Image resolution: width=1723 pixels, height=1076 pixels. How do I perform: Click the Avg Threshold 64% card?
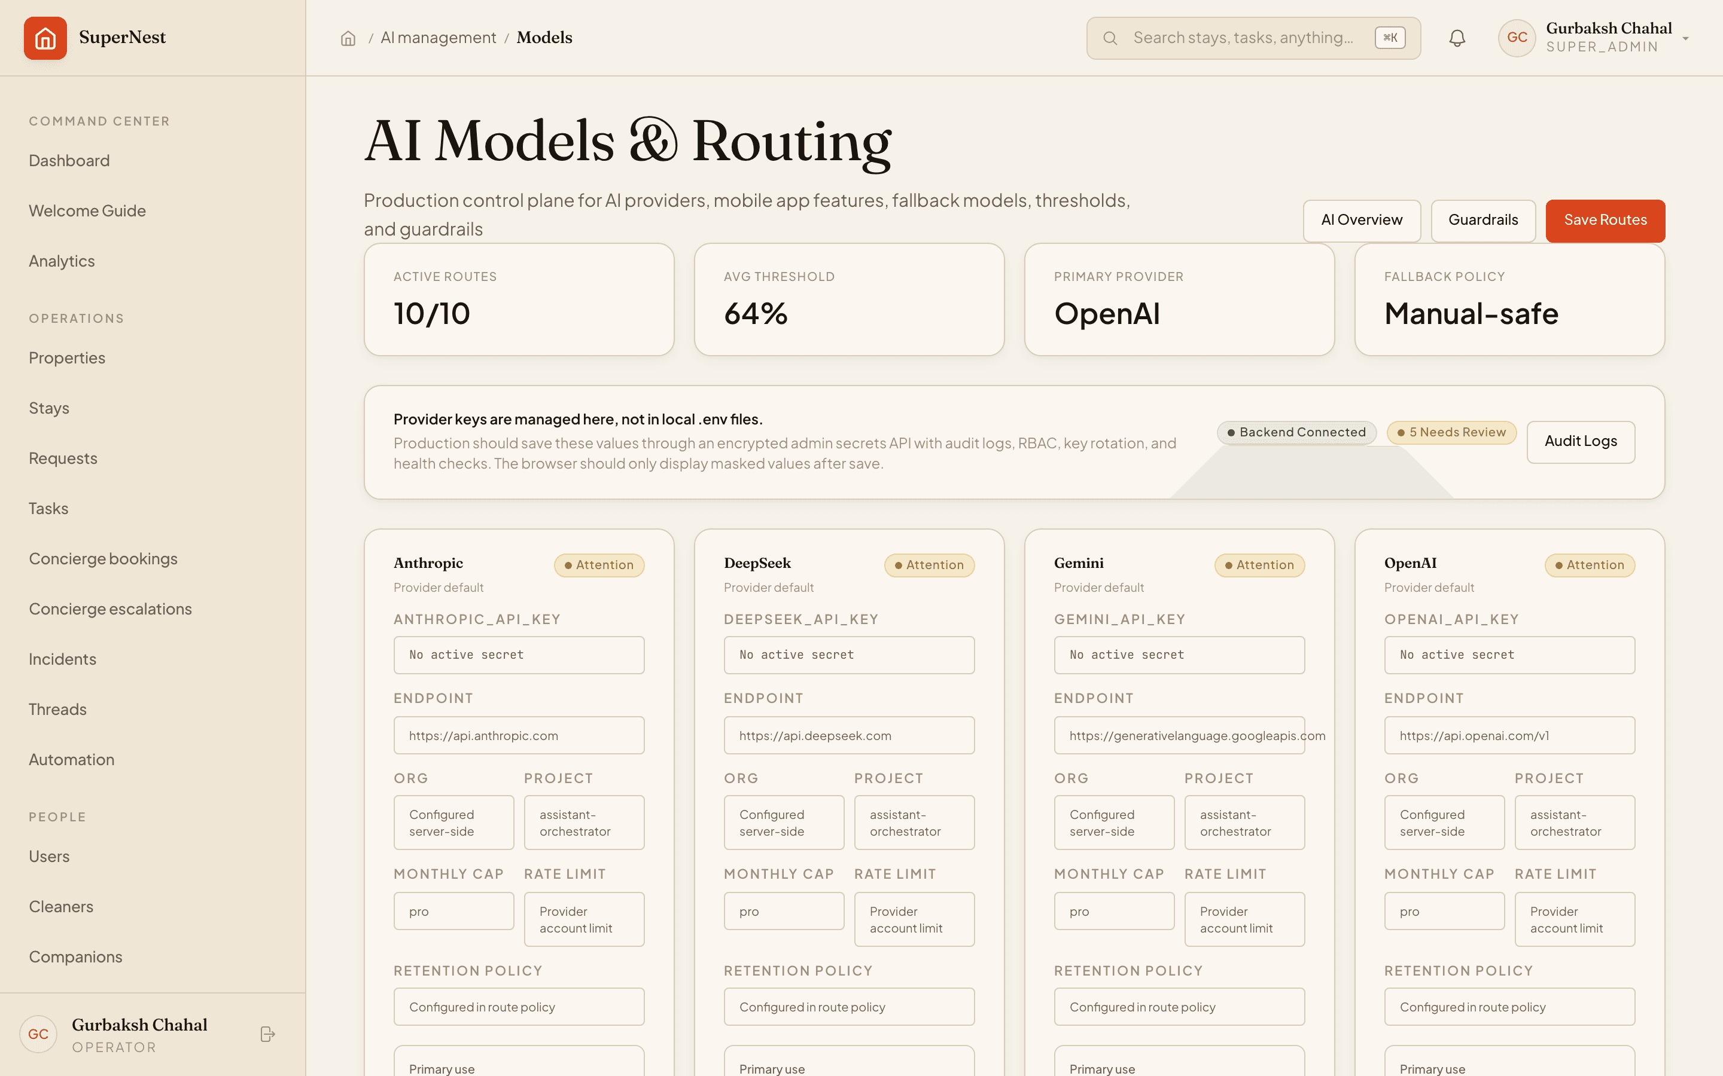pos(850,299)
